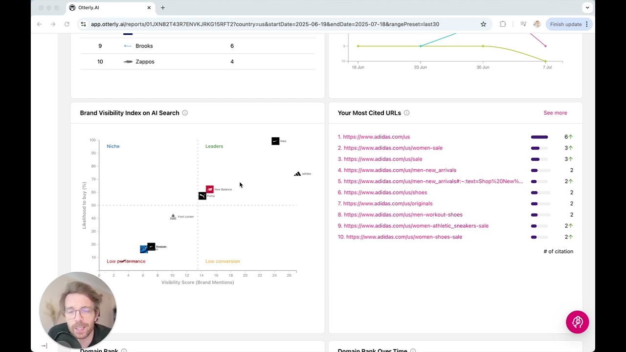Click the New Balance logo marker
626x352 pixels.
[x=210, y=189]
